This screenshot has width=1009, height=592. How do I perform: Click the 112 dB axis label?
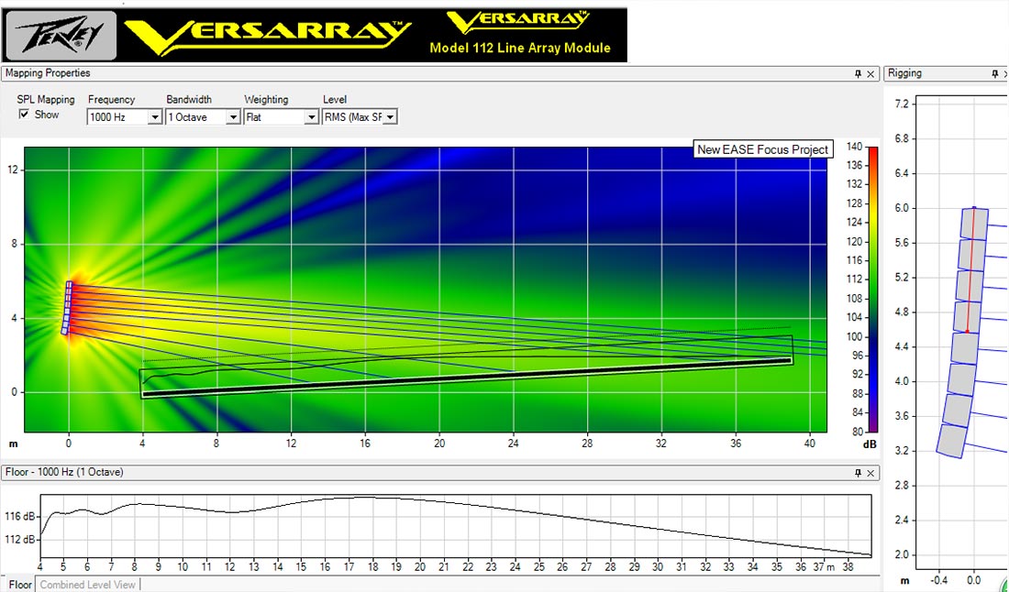coord(20,539)
